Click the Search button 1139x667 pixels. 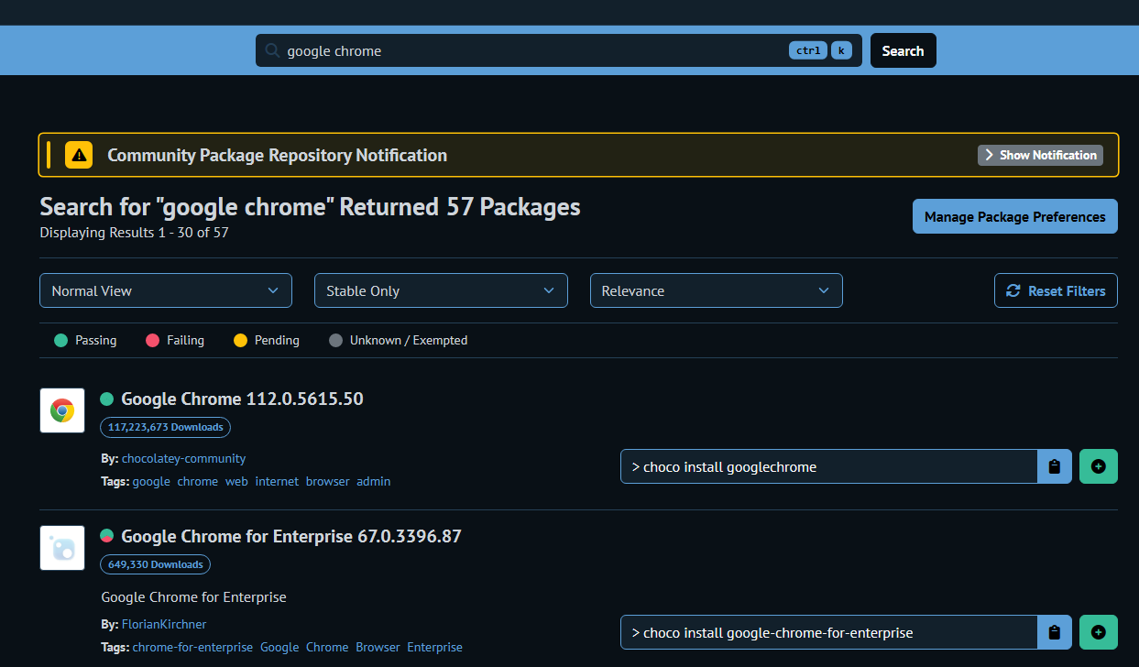pos(903,50)
